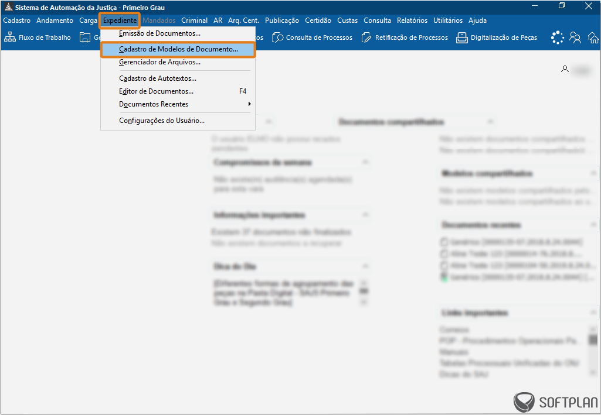Open the Correios link

454,330
